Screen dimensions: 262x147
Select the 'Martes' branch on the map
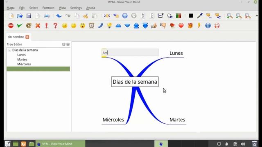pyautogui.click(x=177, y=120)
